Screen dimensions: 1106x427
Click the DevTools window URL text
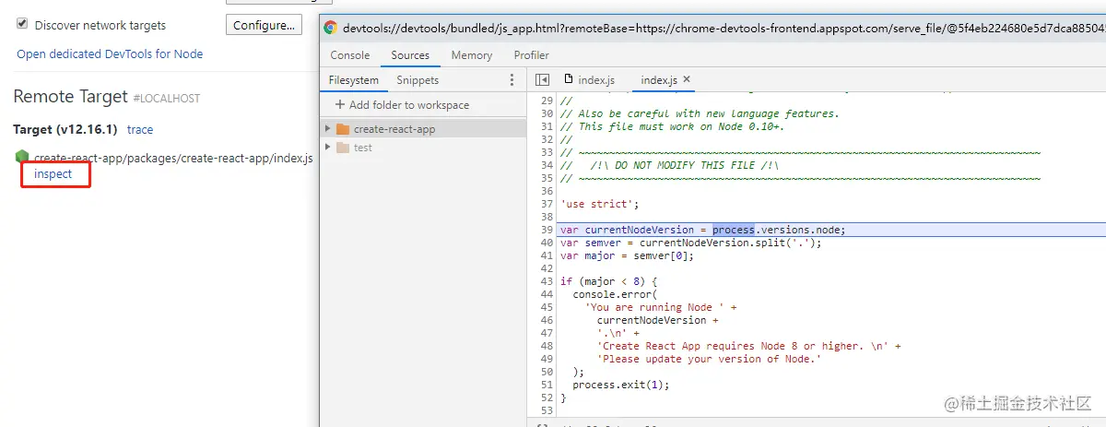coord(724,28)
